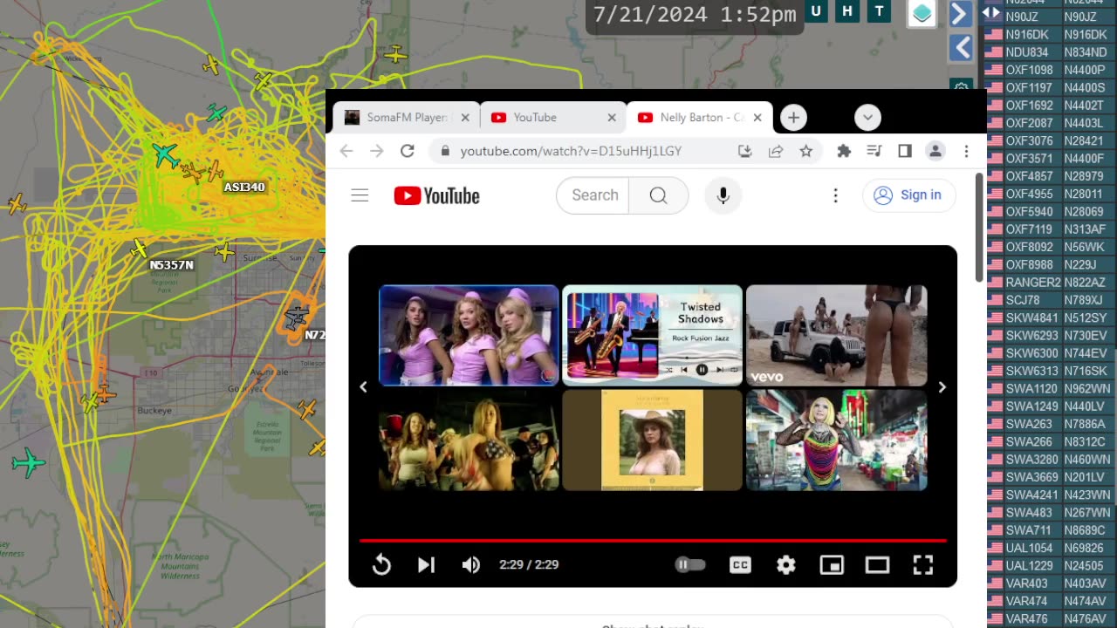Open the YouTube hamburger guide menu
The image size is (1117, 628).
pos(360,195)
